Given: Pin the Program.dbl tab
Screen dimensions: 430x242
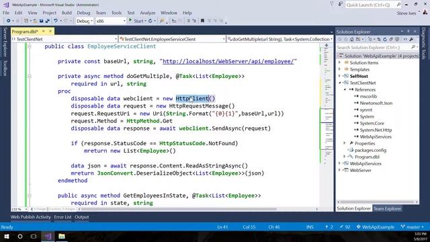Looking at the screenshot, I should [x=43, y=32].
